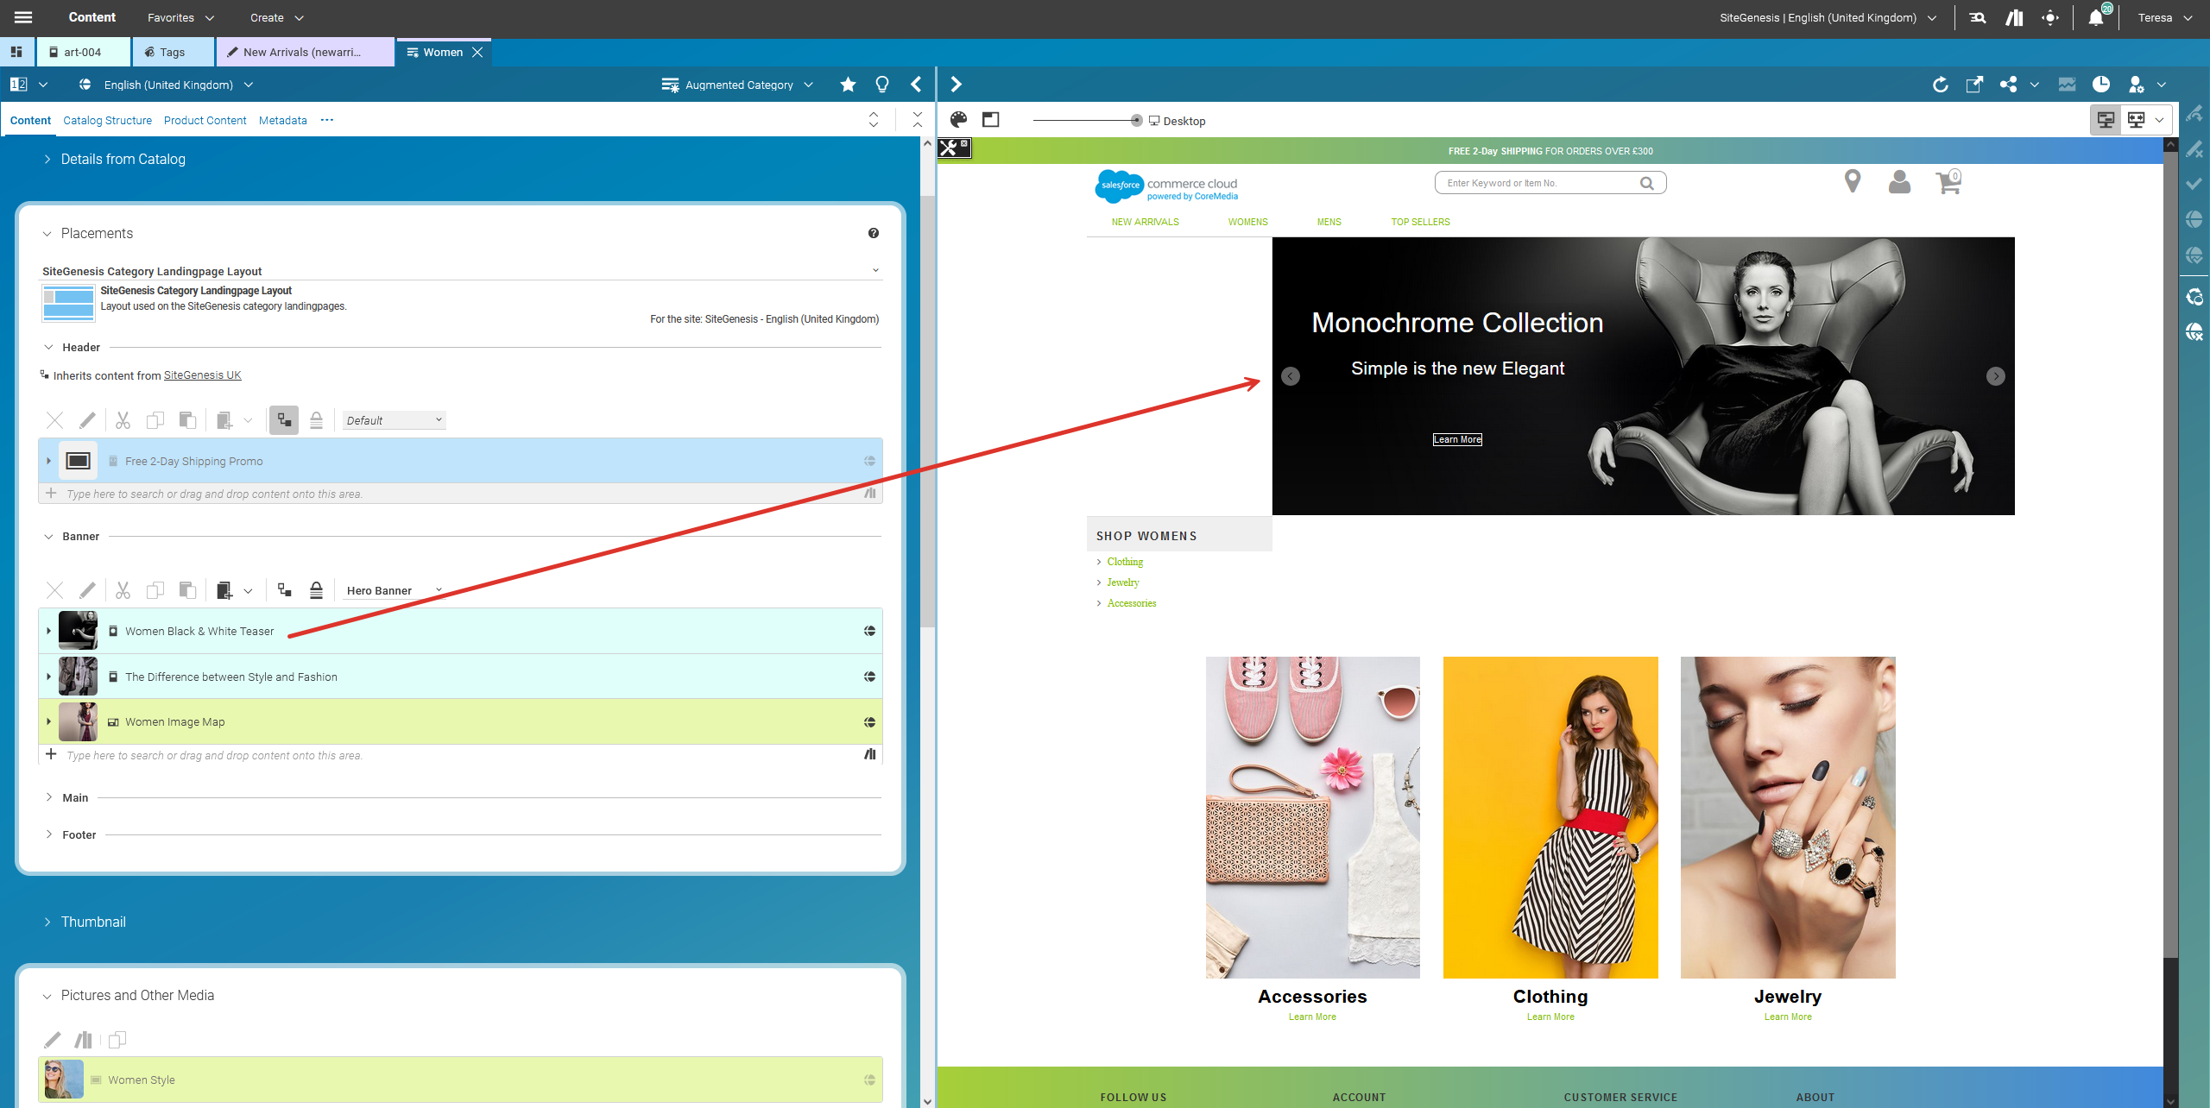Click Learn More under Clothing
Image resolution: width=2210 pixels, height=1108 pixels.
click(x=1550, y=1017)
